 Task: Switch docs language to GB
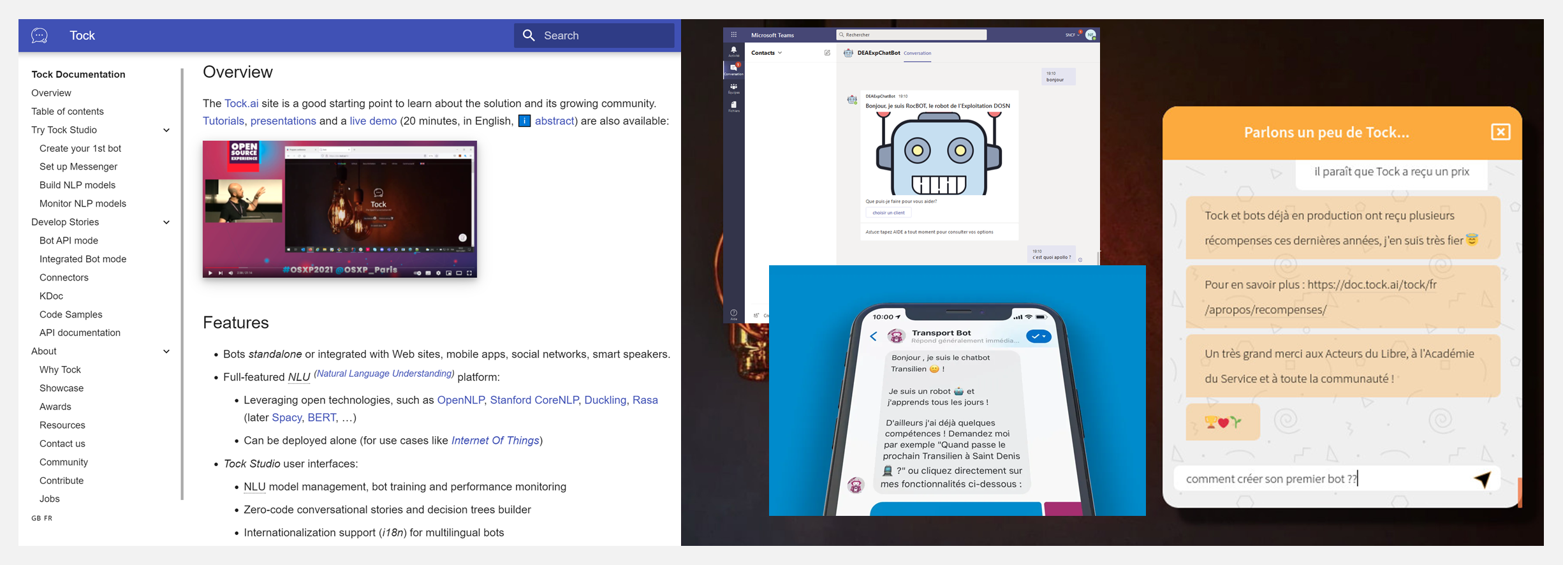click(x=36, y=518)
